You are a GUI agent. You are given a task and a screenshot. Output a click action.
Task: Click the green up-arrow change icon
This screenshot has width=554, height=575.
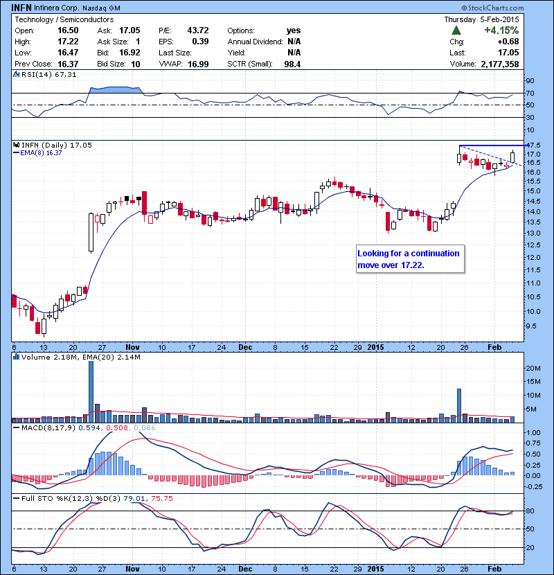point(456,30)
